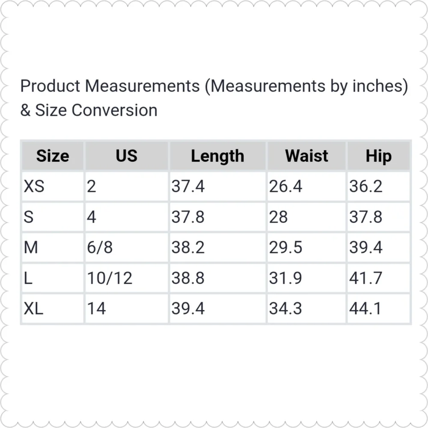Click the XL size cell
This screenshot has width=428, height=428.
click(x=53, y=309)
